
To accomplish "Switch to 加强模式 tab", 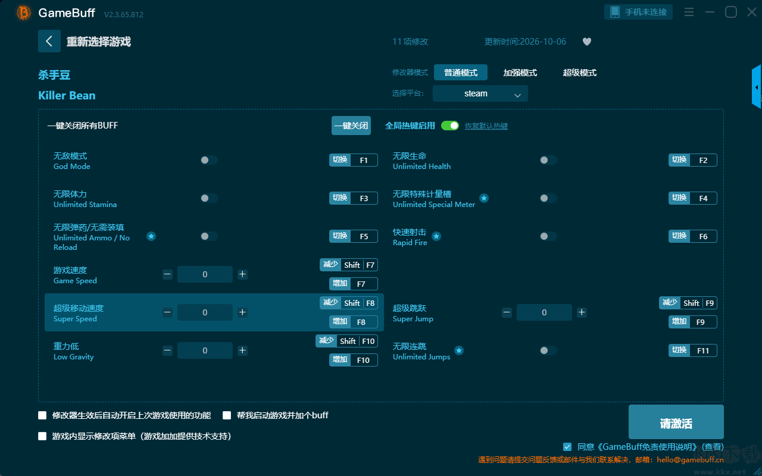I will [x=520, y=73].
